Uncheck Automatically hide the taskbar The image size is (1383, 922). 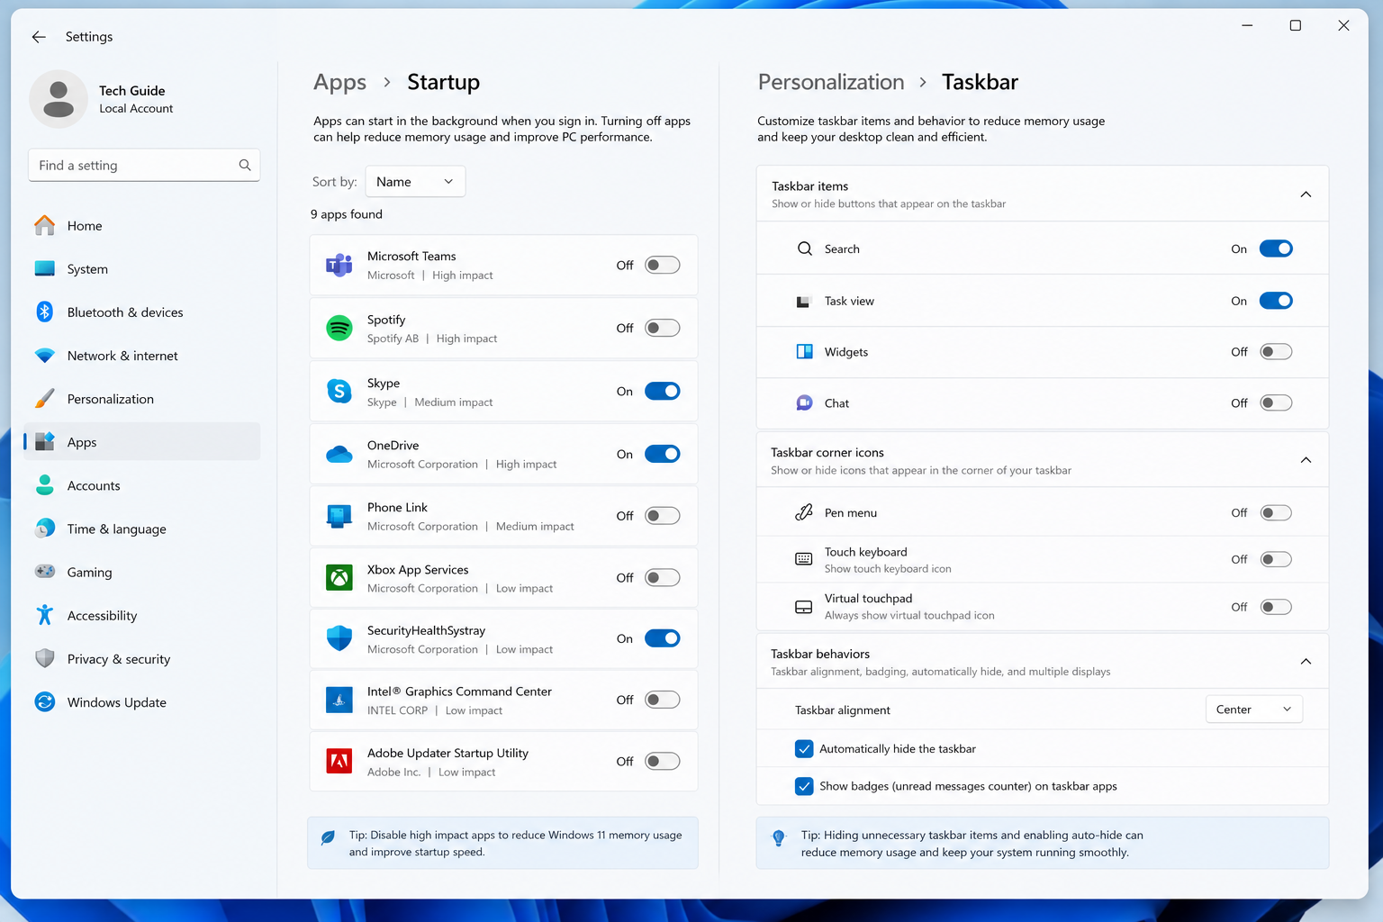pyautogui.click(x=805, y=748)
